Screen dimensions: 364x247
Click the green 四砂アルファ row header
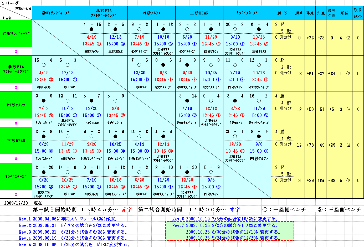(16, 105)
